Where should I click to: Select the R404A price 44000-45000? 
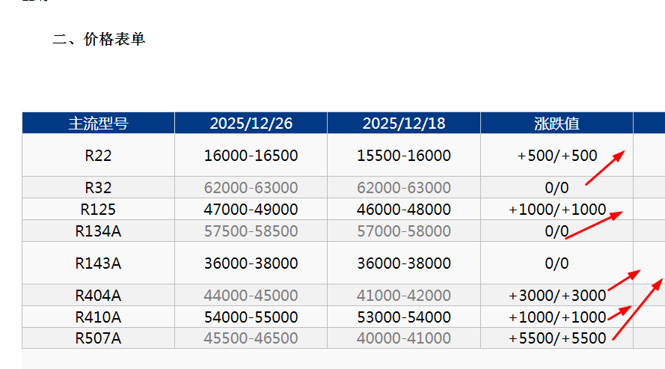251,295
